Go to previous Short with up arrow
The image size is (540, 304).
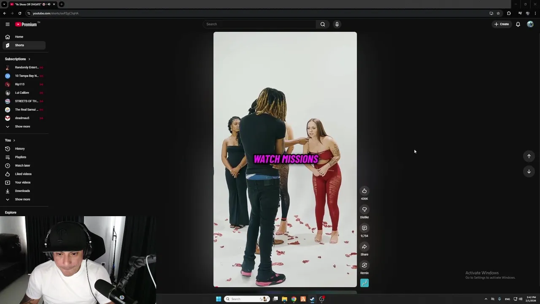coord(529,156)
